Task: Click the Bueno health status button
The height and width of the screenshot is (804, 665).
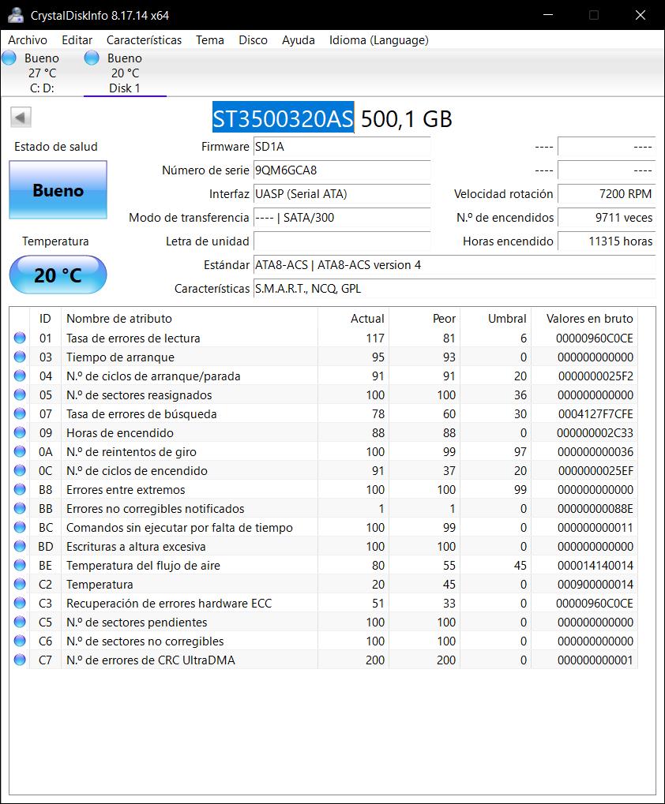Action: click(x=58, y=190)
